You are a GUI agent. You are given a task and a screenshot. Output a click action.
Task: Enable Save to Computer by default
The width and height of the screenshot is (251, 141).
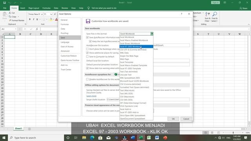pos(87,56)
